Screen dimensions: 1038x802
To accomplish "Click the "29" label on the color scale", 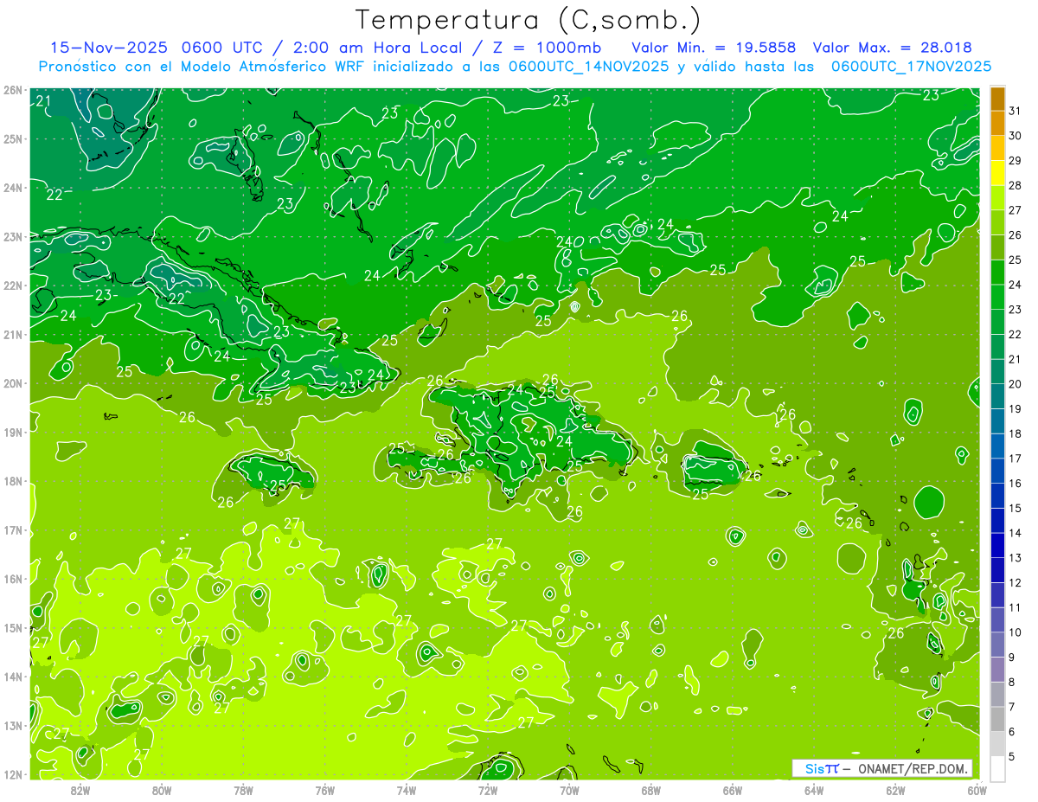I will [1015, 161].
